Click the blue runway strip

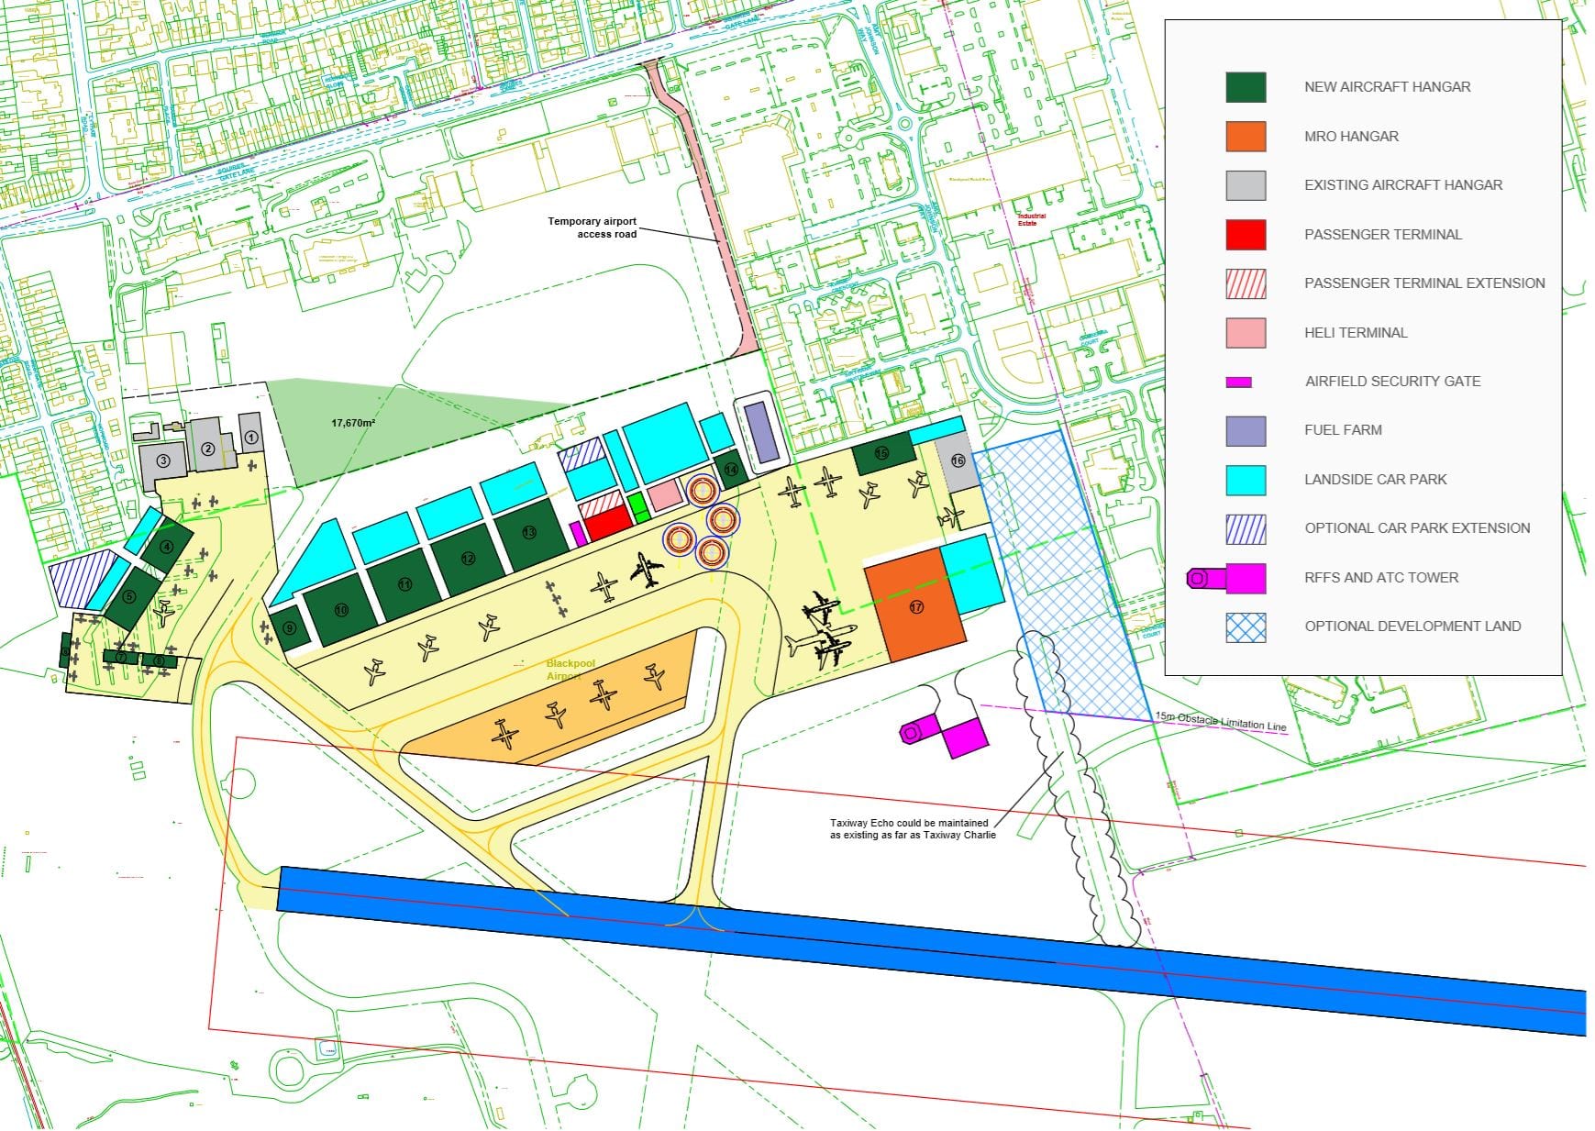[x=931, y=950]
